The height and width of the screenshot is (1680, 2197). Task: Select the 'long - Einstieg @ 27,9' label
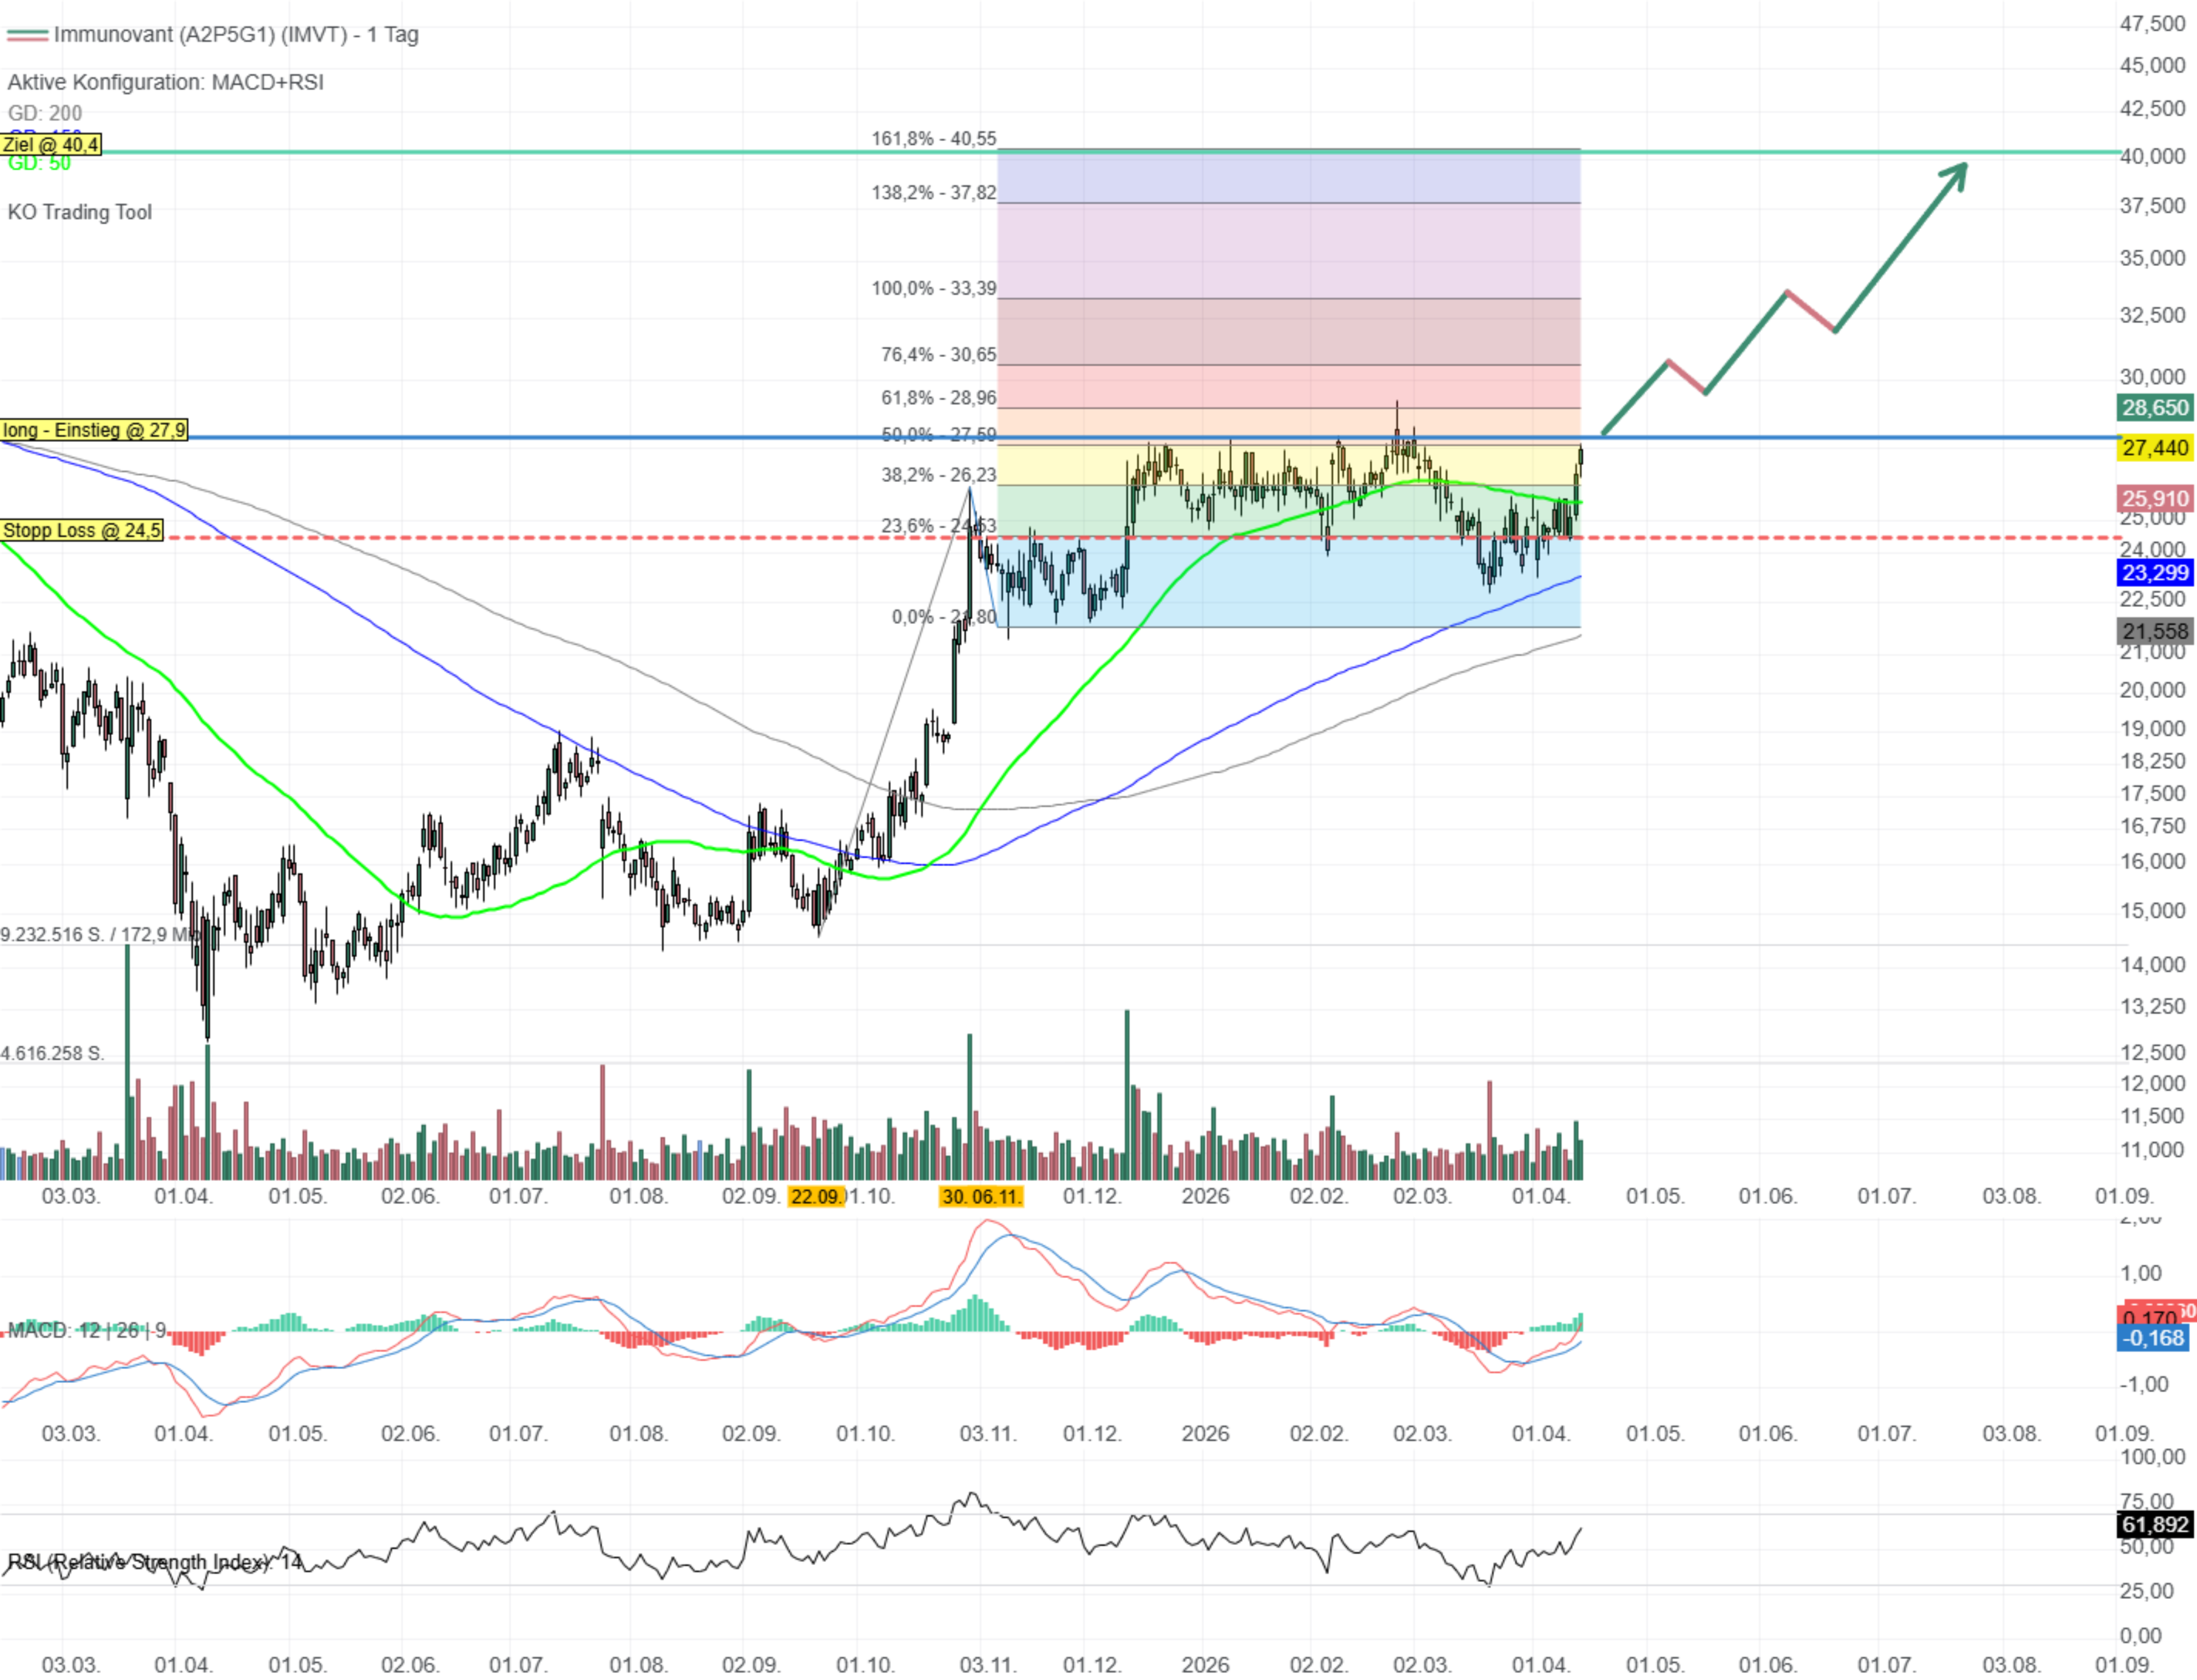point(94,430)
